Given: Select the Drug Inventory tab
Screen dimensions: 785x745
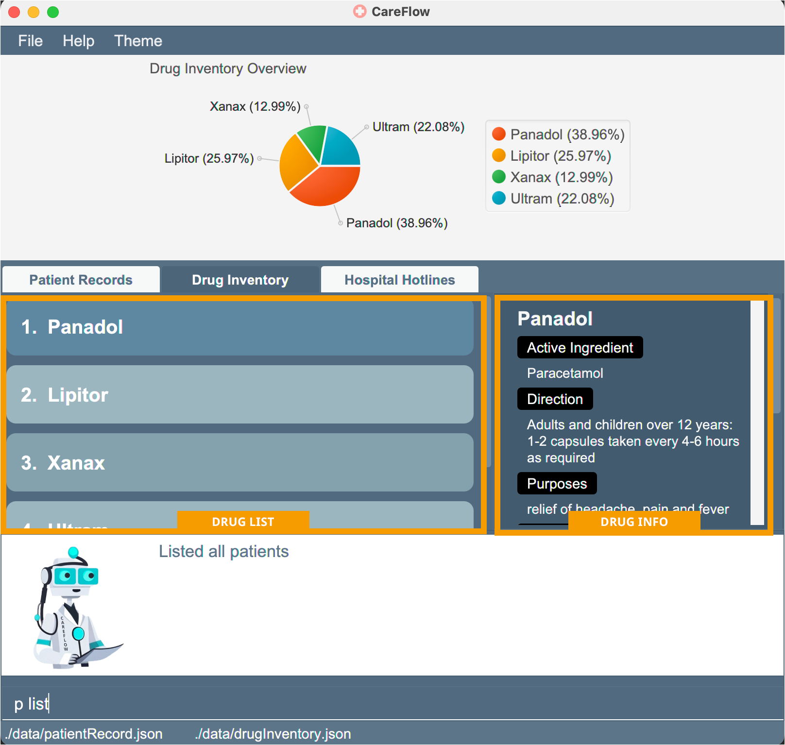Looking at the screenshot, I should 240,280.
